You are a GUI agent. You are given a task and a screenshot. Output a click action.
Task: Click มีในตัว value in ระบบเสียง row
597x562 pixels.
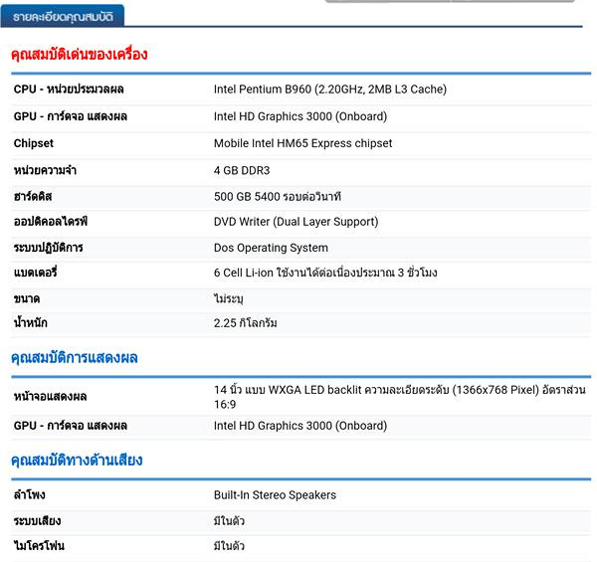(x=229, y=521)
